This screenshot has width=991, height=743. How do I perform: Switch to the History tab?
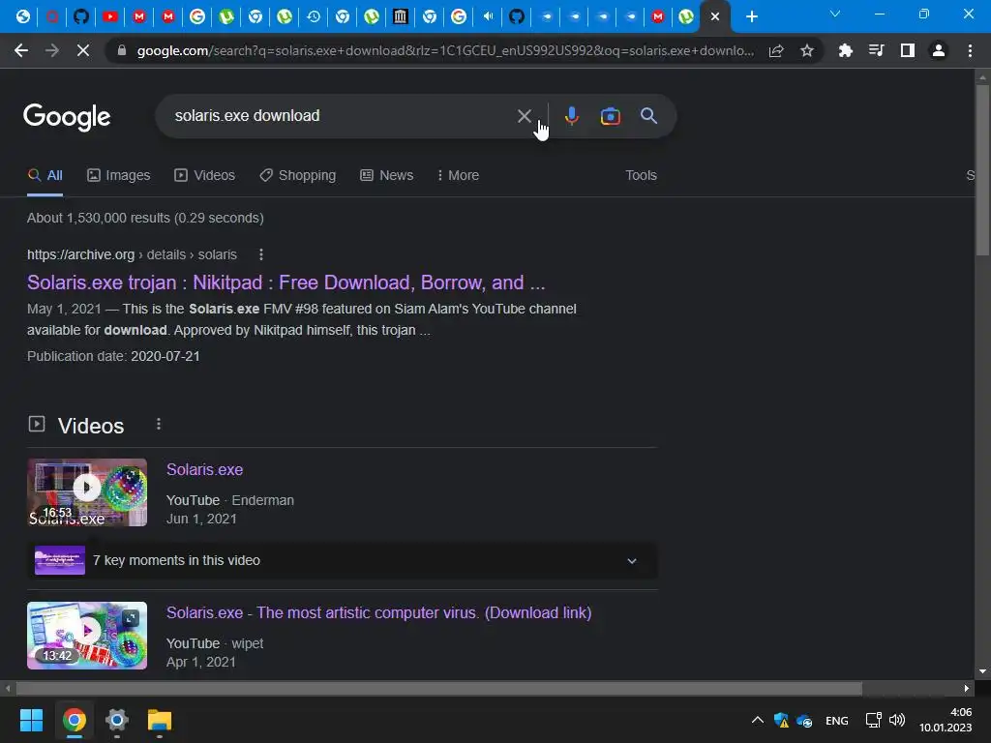(314, 16)
